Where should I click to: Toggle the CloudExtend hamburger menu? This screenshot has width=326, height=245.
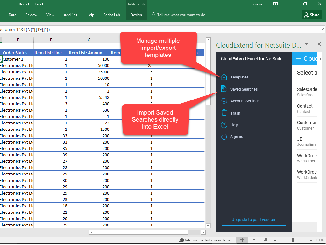point(299,59)
